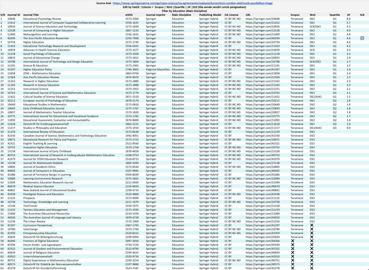The image size is (369, 270).
Task: Click WoS X for Digital Experiences in Mathematics Education
Action: [312, 260]
